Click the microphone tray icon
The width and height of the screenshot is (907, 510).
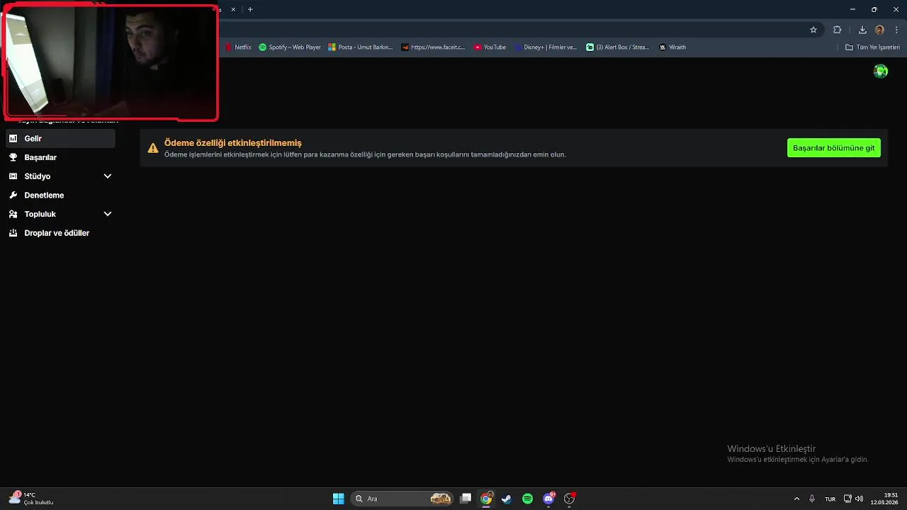pyautogui.click(x=812, y=499)
